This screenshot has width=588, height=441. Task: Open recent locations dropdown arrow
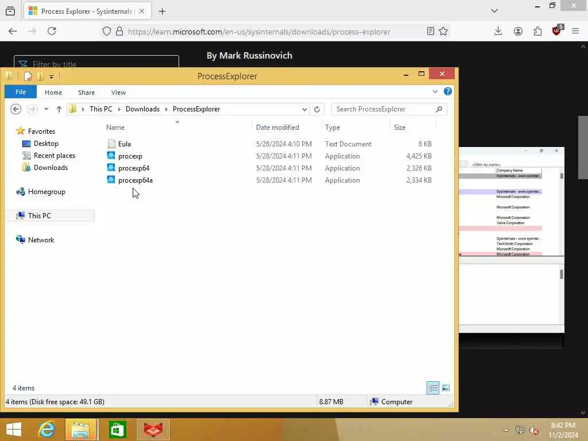click(46, 109)
